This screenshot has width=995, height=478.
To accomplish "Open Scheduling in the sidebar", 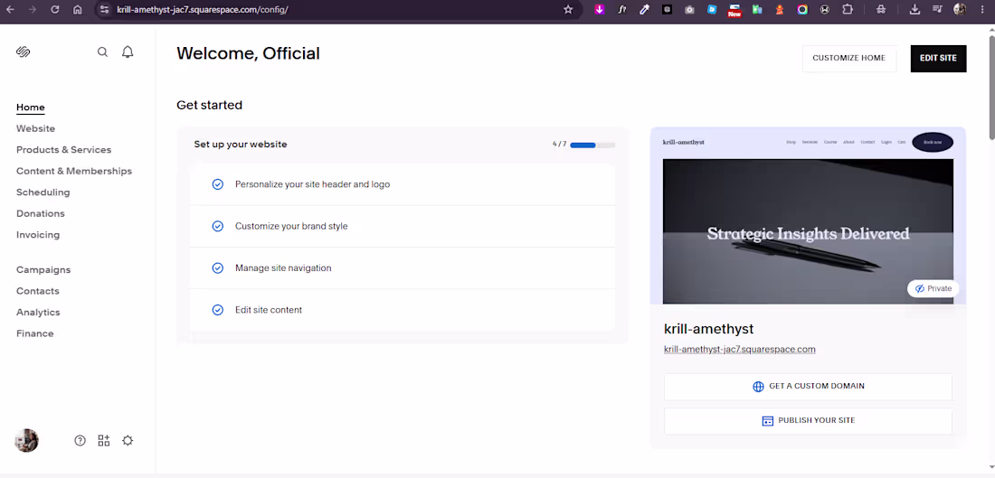I will [x=43, y=192].
